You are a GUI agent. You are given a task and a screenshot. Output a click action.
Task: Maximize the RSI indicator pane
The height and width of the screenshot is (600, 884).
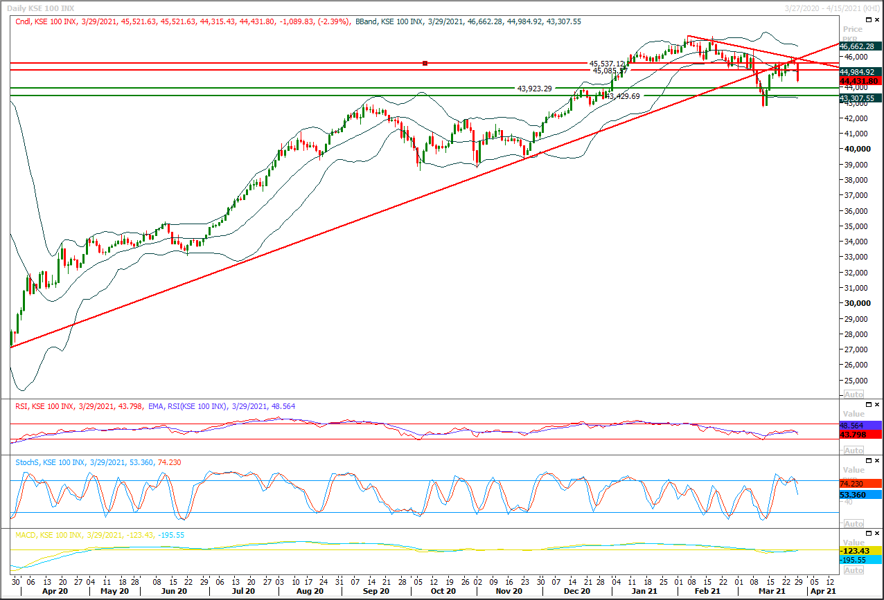(x=867, y=405)
